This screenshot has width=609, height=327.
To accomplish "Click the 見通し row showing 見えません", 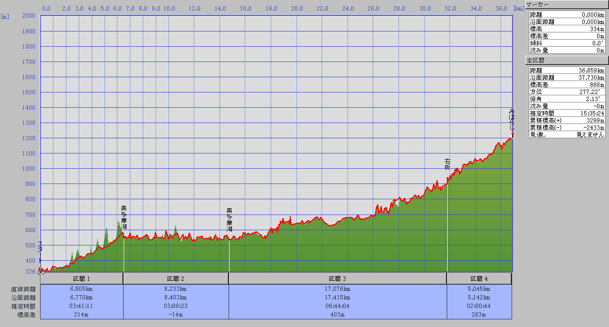I will 567,135.
